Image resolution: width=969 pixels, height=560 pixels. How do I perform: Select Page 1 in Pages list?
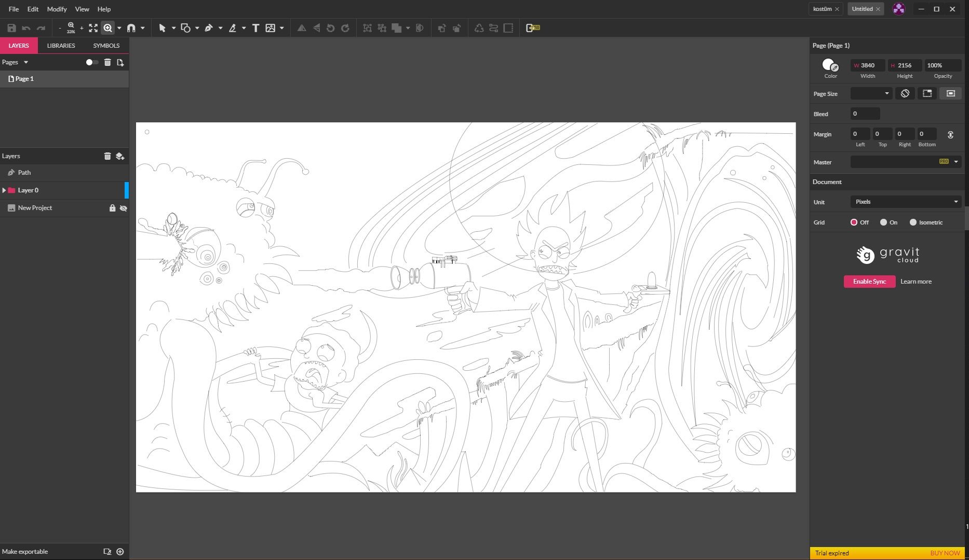64,79
